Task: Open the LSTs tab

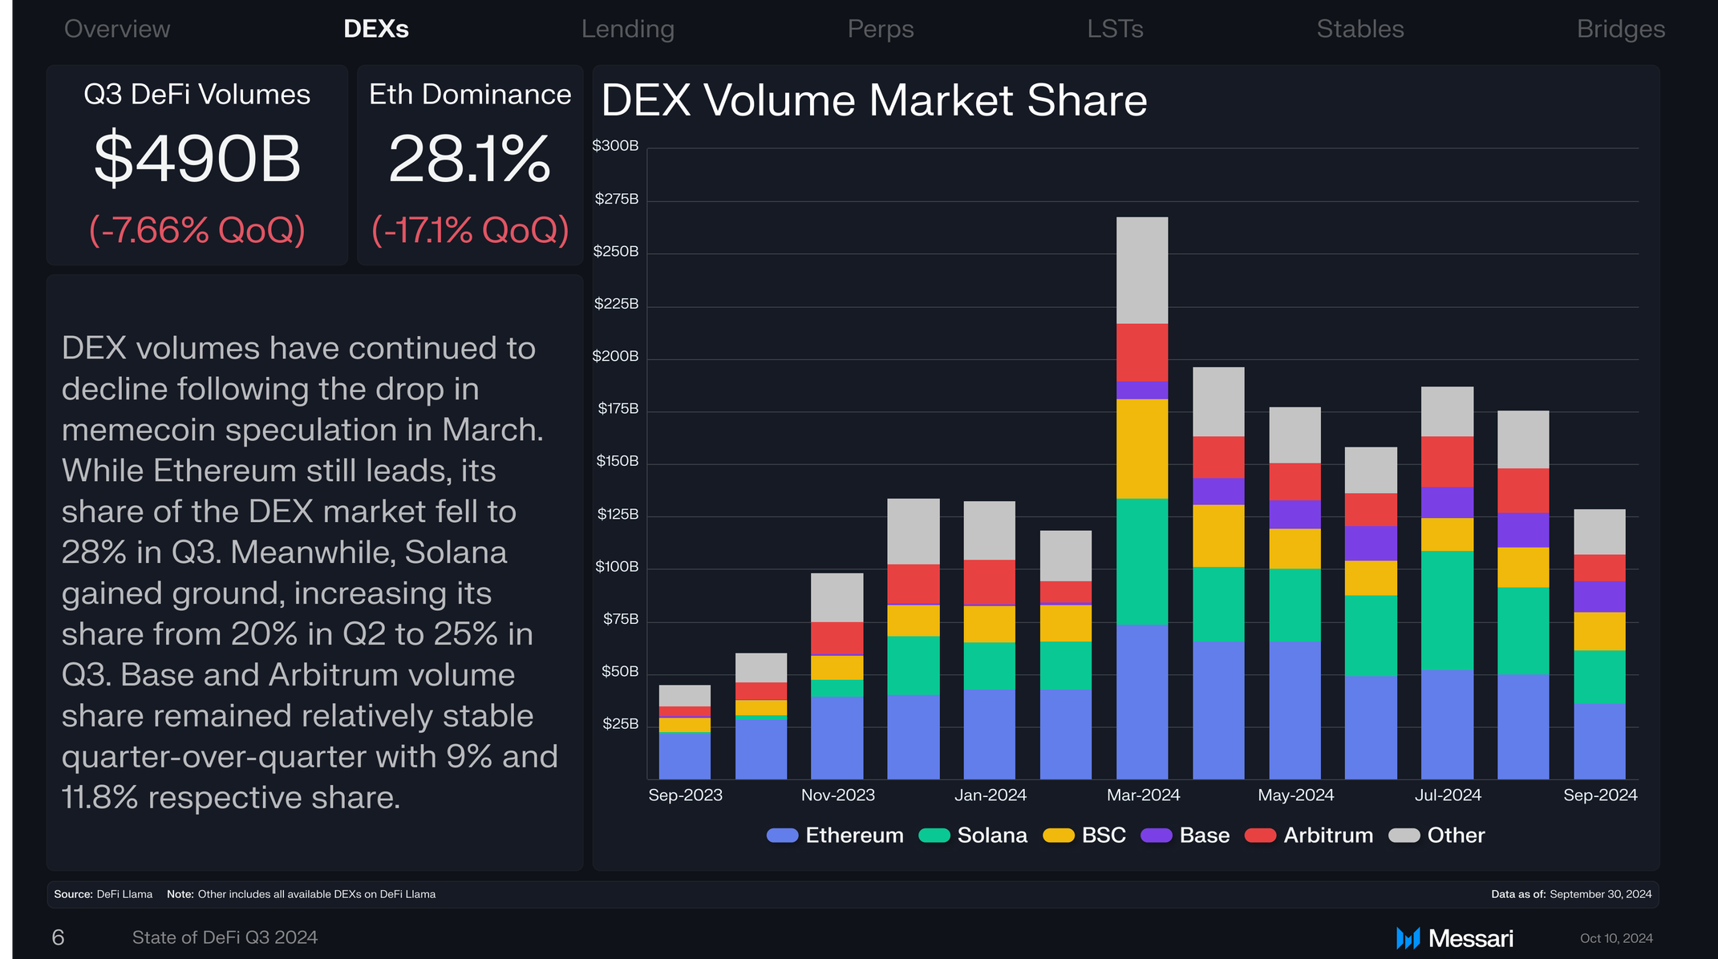Action: 1116,29
